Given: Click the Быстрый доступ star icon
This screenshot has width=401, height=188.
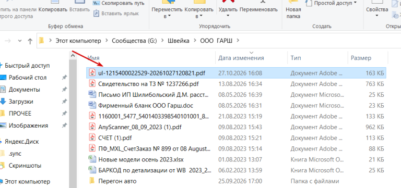Looking at the screenshot, I should [1, 66].
